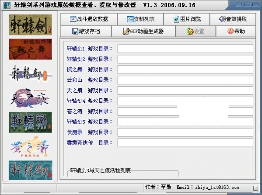Click the resize grip in the status bar corner

(x=255, y=188)
